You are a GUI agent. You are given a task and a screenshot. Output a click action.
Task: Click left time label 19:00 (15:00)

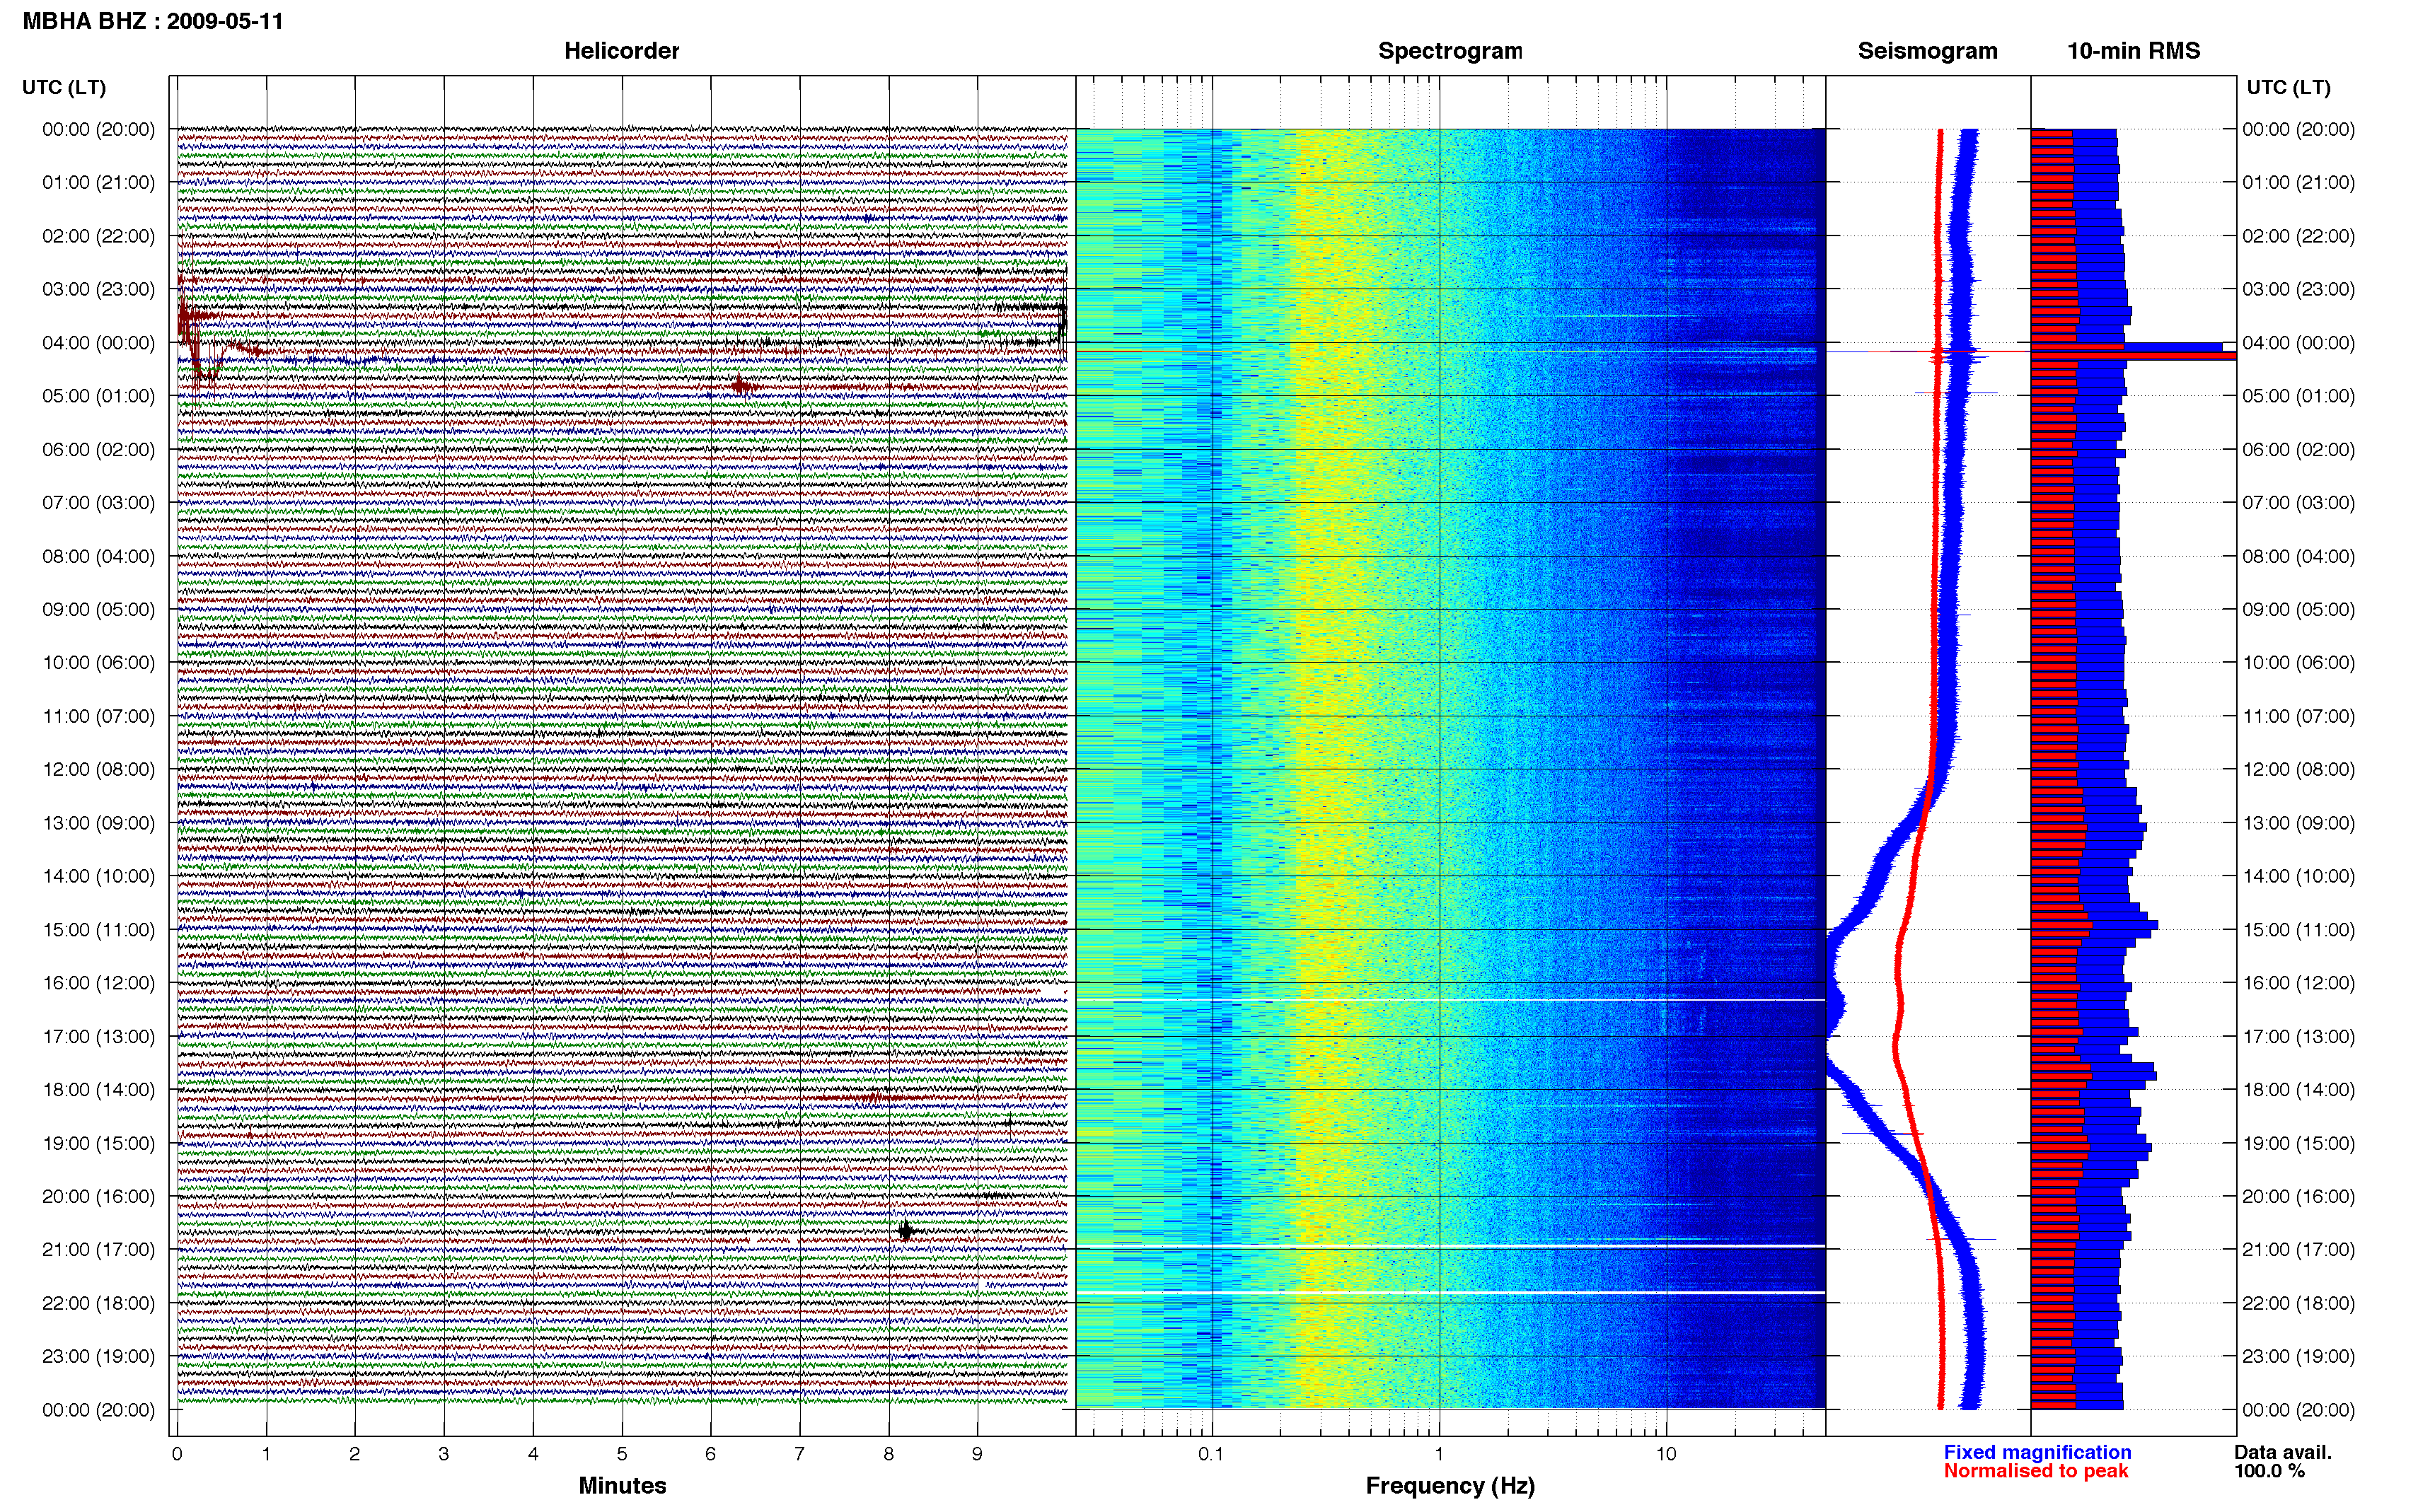pos(99,1143)
